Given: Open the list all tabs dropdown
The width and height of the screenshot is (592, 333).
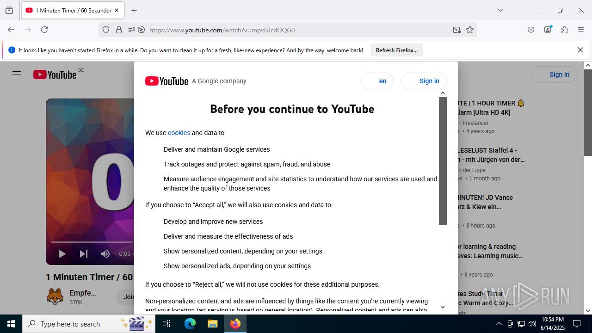Looking at the screenshot, I should [x=500, y=10].
